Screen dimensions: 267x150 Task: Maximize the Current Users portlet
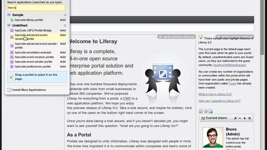click(245, 118)
